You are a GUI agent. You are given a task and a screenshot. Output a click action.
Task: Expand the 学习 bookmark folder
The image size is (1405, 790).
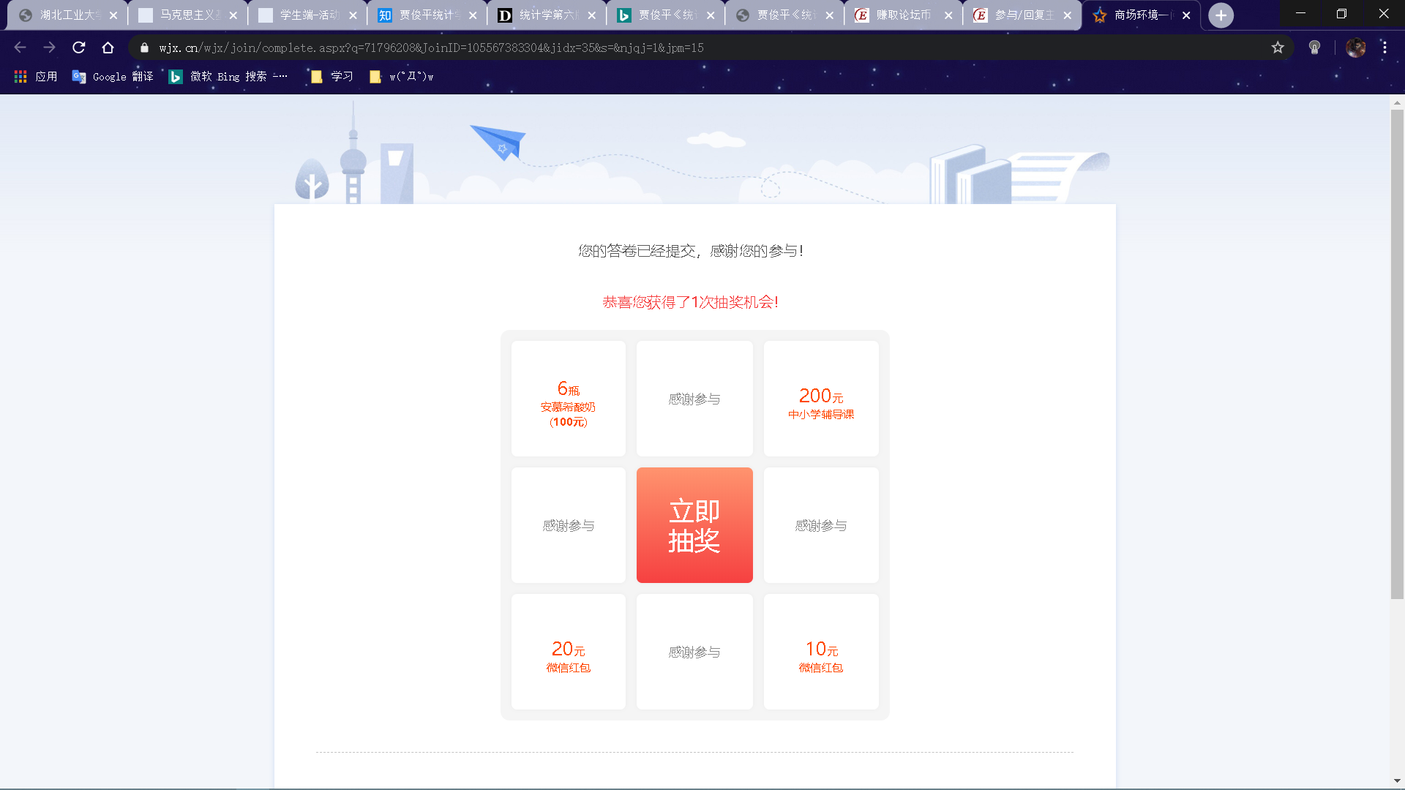(x=331, y=77)
